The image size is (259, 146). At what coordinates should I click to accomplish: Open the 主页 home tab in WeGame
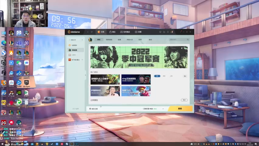pos(101,32)
